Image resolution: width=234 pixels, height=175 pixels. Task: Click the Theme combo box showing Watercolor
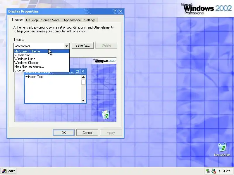(x=42, y=46)
